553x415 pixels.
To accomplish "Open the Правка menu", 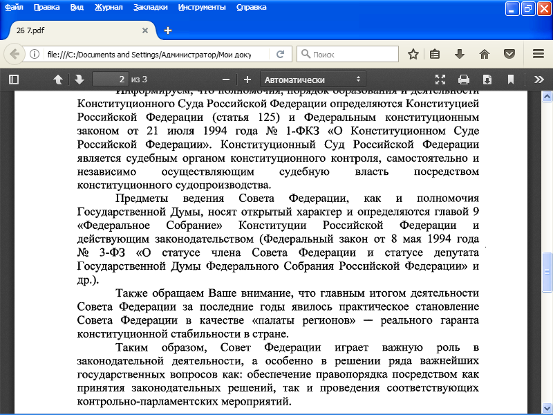I will [46, 8].
